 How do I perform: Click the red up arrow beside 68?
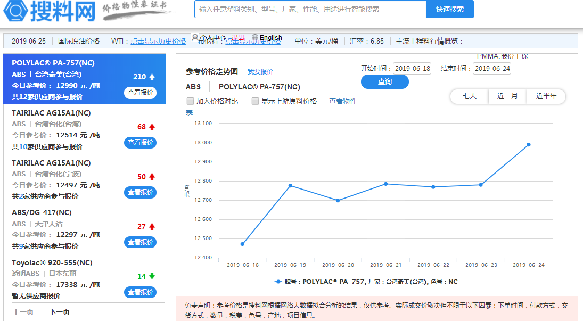click(152, 127)
